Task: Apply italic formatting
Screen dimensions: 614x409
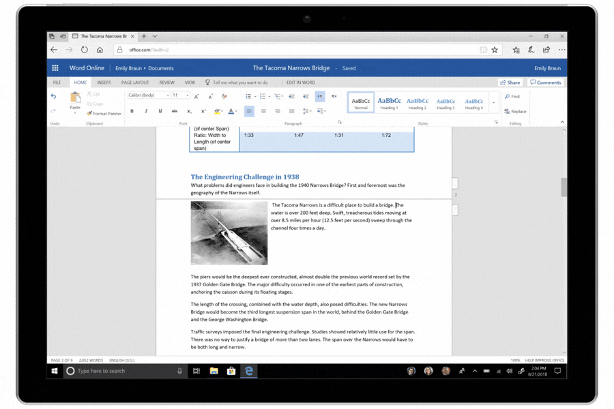Action: pyautogui.click(x=146, y=110)
